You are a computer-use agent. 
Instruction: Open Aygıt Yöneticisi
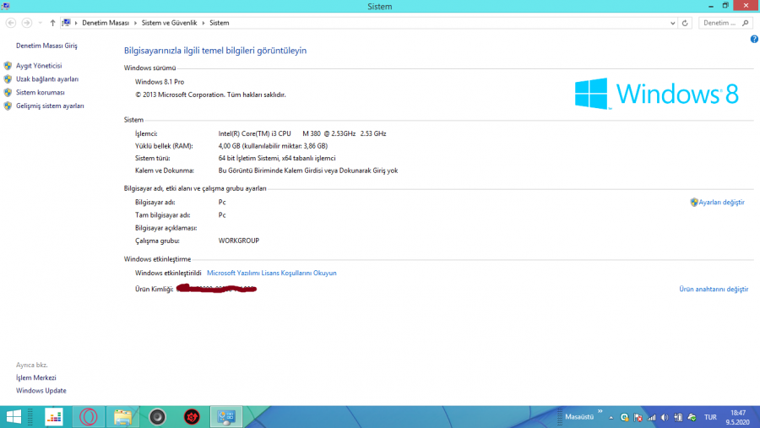click(39, 66)
